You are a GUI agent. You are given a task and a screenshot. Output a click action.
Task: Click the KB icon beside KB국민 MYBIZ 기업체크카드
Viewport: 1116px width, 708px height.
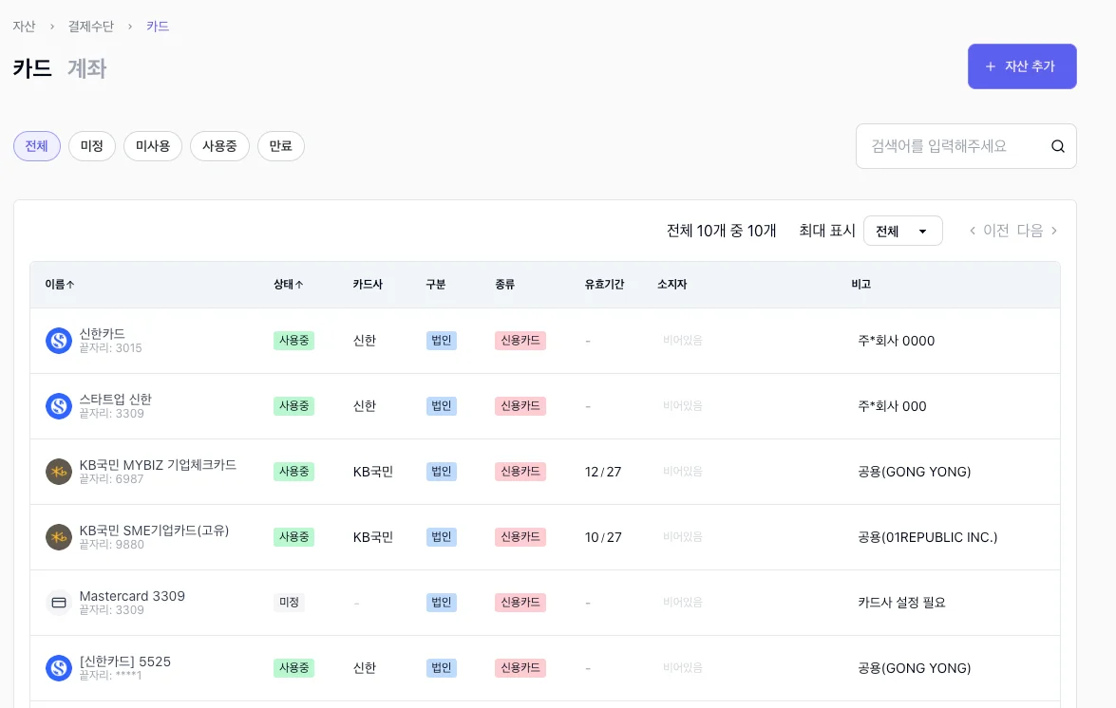pos(59,471)
